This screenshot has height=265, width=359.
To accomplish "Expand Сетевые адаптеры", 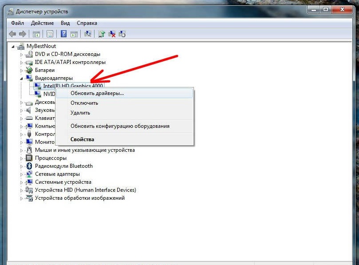I will [21, 174].
